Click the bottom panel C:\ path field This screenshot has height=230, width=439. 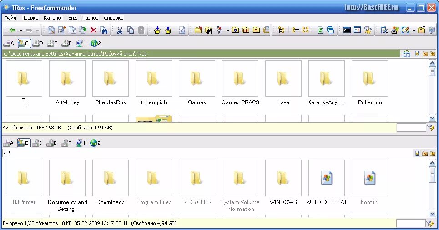pos(208,153)
